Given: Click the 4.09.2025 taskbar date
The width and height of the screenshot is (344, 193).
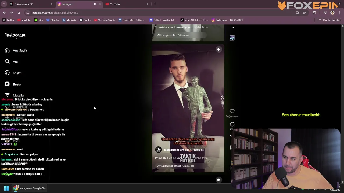Looking at the screenshot, I should point(335,190).
